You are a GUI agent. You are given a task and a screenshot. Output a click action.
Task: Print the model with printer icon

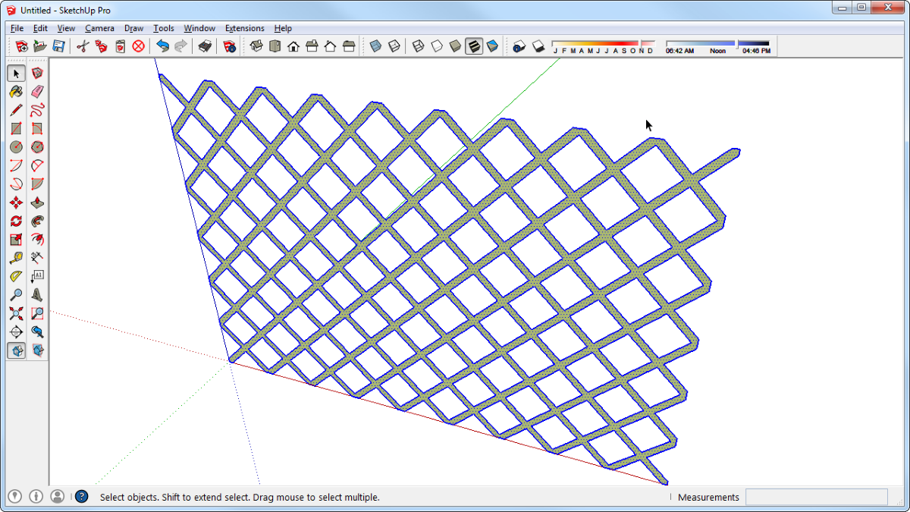pyautogui.click(x=205, y=46)
